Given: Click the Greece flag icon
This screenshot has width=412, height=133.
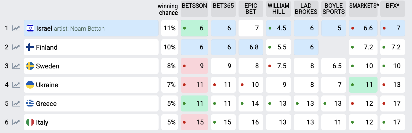Looking at the screenshot, I should click(x=30, y=103).
